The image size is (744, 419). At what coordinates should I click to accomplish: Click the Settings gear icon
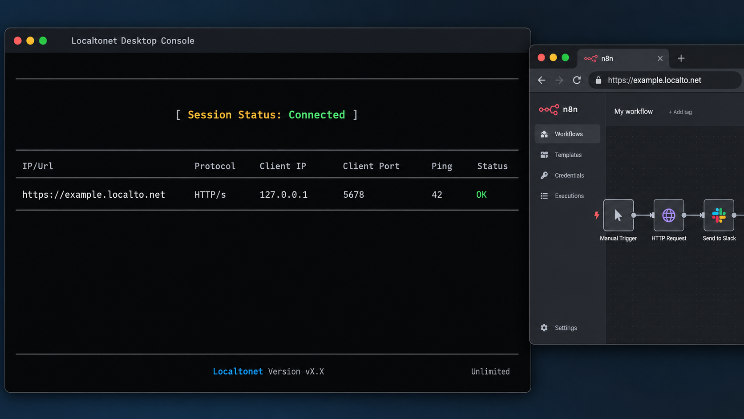[x=544, y=328]
